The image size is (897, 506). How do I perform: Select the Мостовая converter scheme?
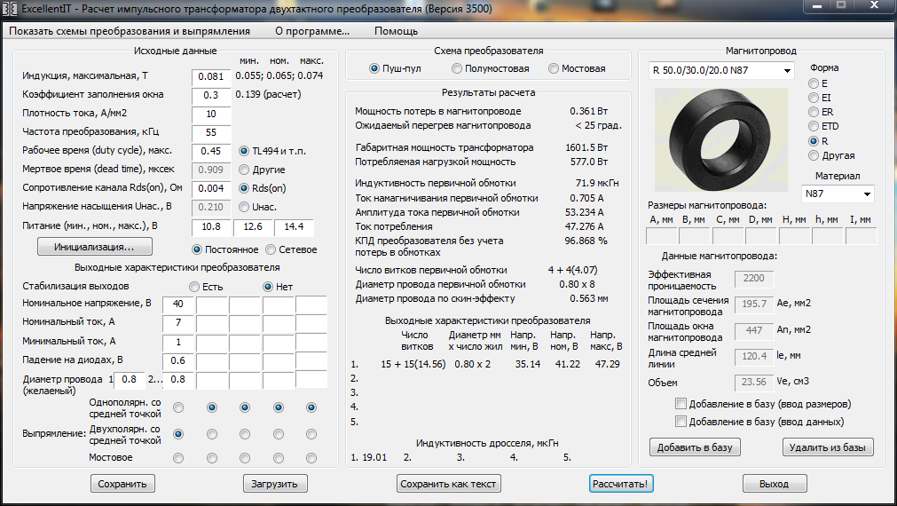click(554, 68)
